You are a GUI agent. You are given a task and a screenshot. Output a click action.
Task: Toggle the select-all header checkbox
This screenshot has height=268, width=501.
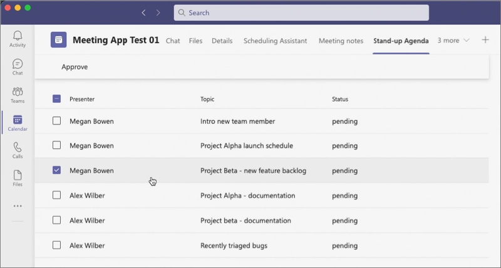pyautogui.click(x=56, y=99)
